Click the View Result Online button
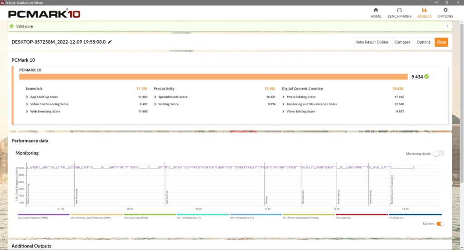464x250 pixels. pyautogui.click(x=372, y=42)
